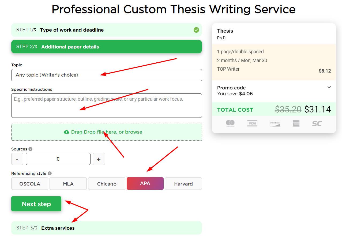Select the Chicago referencing style
The image size is (342, 238).
click(x=106, y=184)
